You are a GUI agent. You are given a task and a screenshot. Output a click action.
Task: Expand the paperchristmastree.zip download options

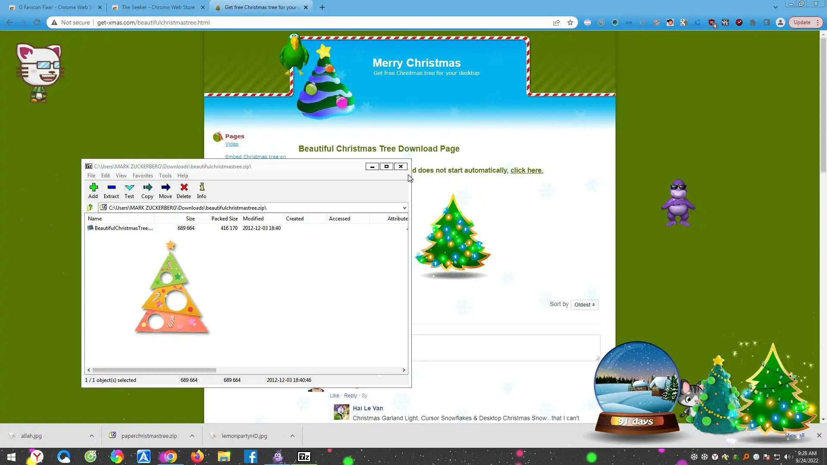click(x=192, y=436)
